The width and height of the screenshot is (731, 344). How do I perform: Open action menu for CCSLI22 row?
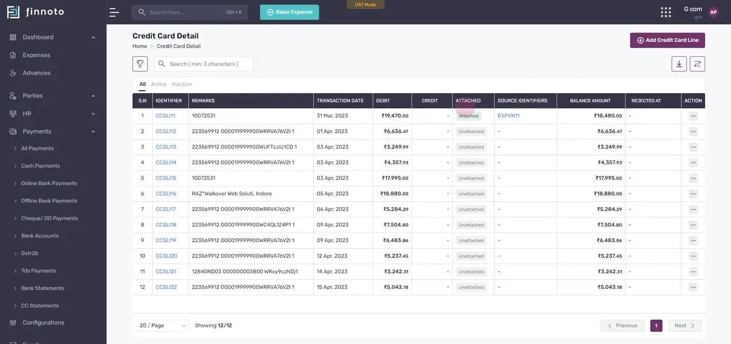(693, 287)
